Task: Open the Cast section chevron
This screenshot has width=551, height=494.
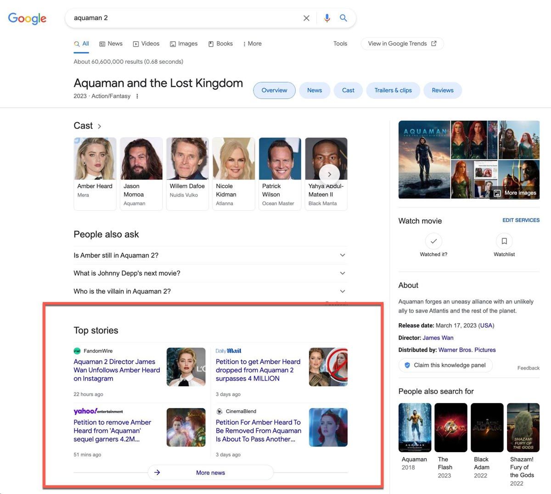Action: (x=99, y=126)
